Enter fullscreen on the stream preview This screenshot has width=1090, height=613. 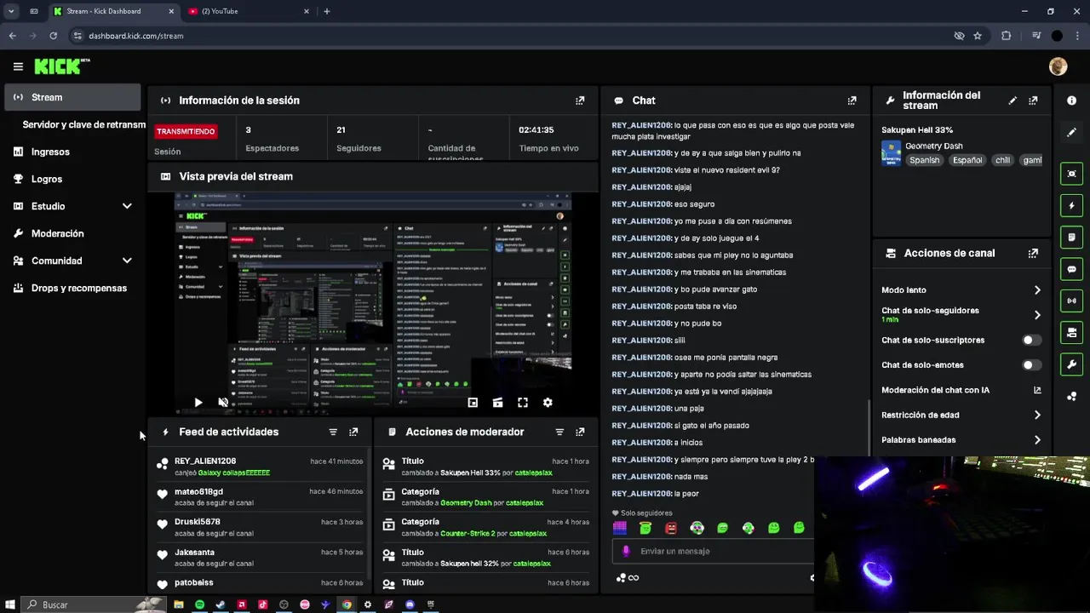tap(523, 403)
